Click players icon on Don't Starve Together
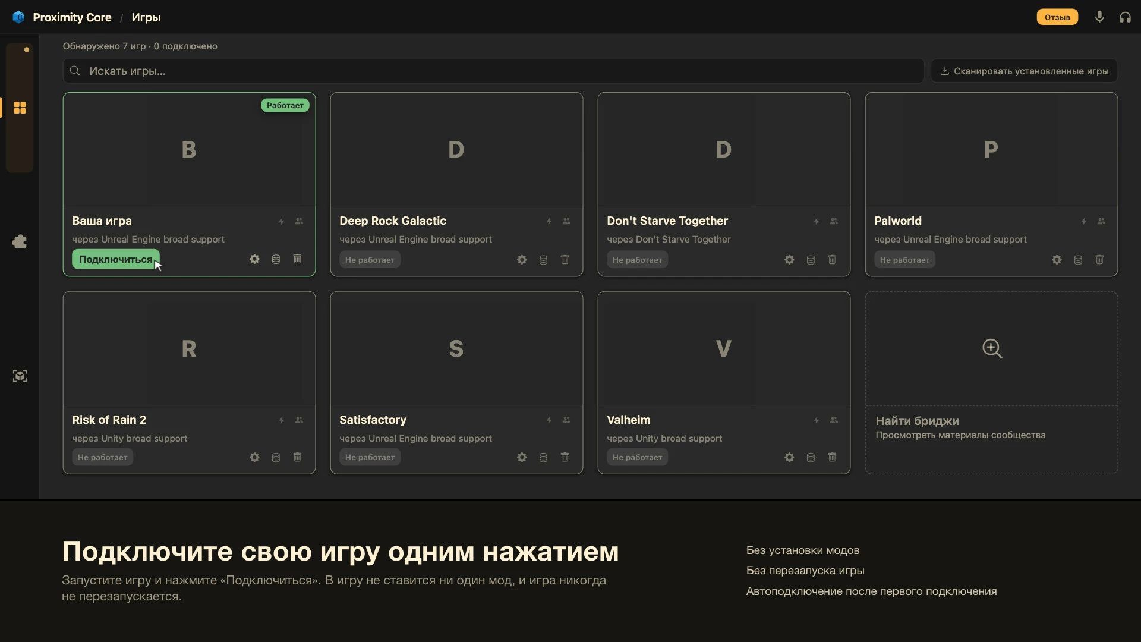 click(x=834, y=221)
